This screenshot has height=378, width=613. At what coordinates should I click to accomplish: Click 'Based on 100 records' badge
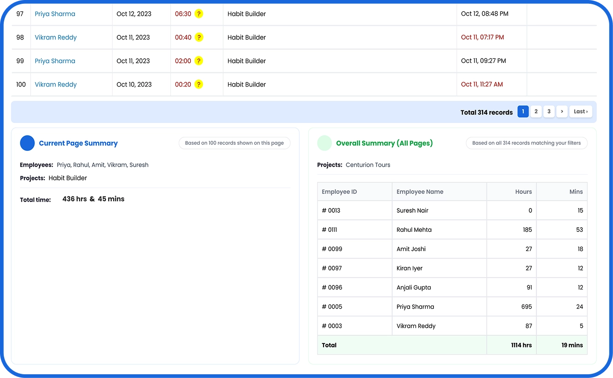(235, 143)
